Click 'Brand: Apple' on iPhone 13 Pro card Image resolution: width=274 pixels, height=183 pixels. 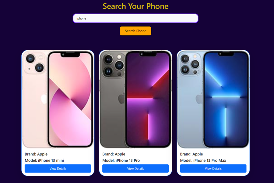coord(114,154)
